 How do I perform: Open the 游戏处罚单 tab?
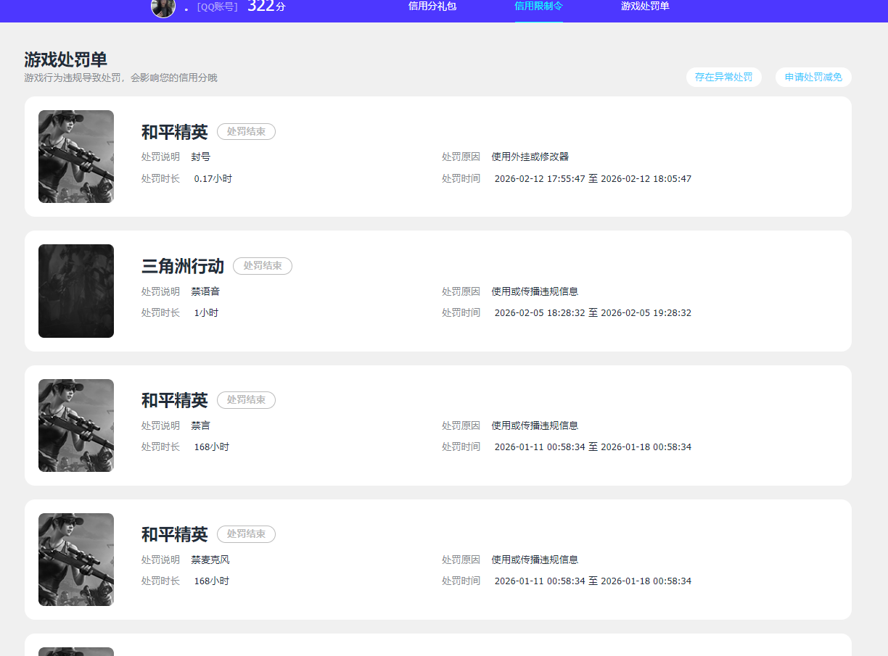(645, 6)
